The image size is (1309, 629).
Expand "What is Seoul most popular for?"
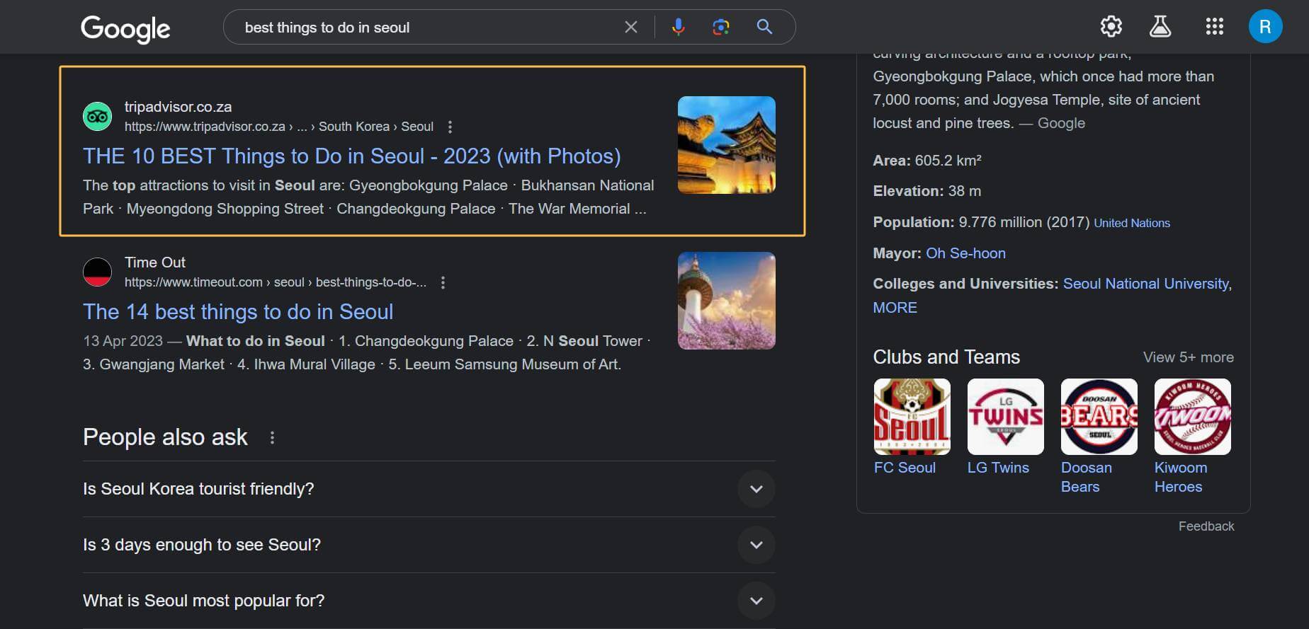[756, 601]
